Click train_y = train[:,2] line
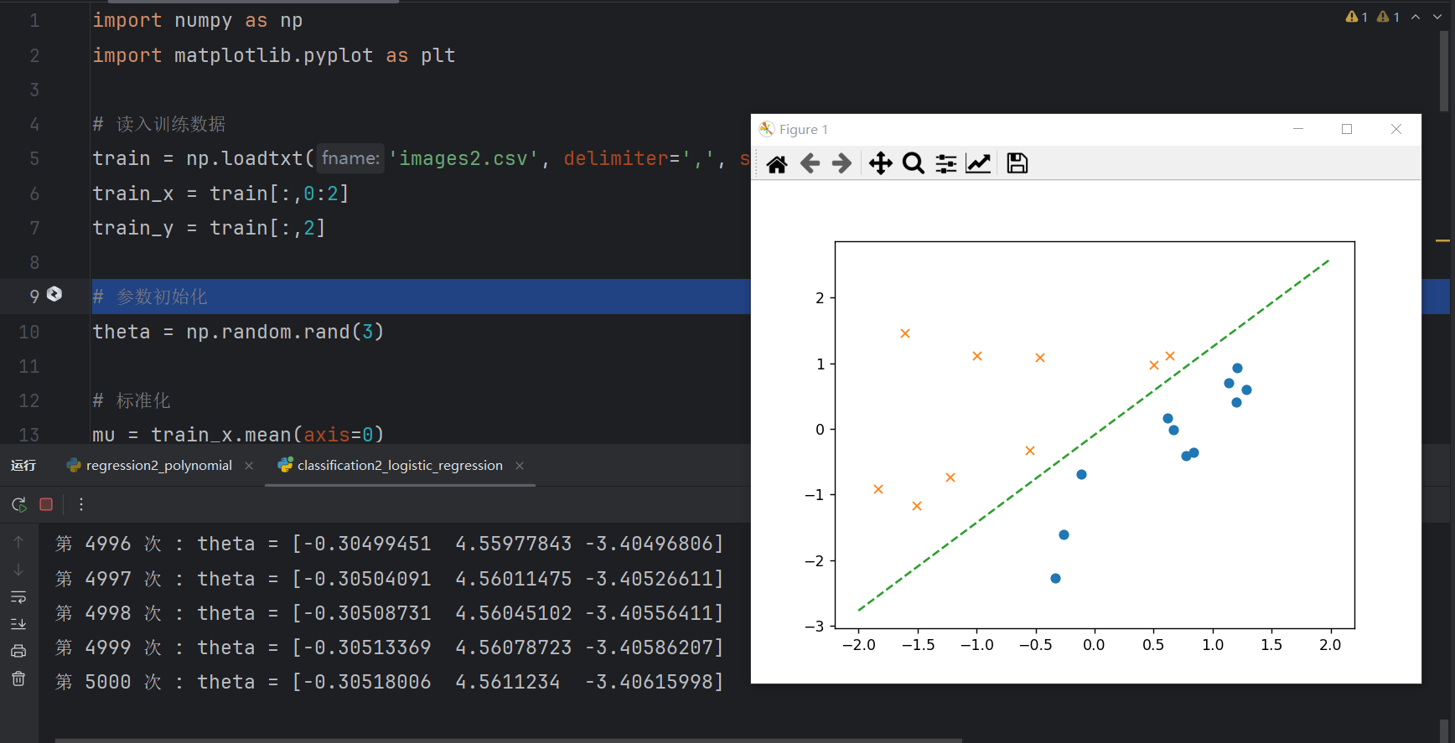This screenshot has width=1455, height=743. [209, 228]
